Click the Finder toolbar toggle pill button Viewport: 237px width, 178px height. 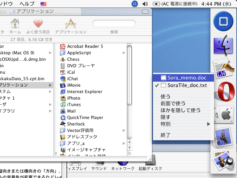(145, 12)
